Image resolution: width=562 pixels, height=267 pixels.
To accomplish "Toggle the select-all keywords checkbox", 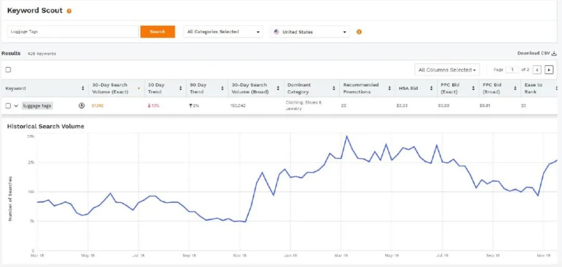I will [8, 70].
